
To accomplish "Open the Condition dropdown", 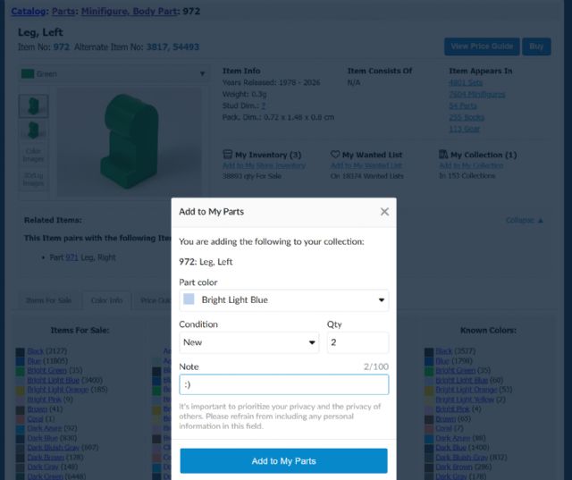I will [248, 342].
